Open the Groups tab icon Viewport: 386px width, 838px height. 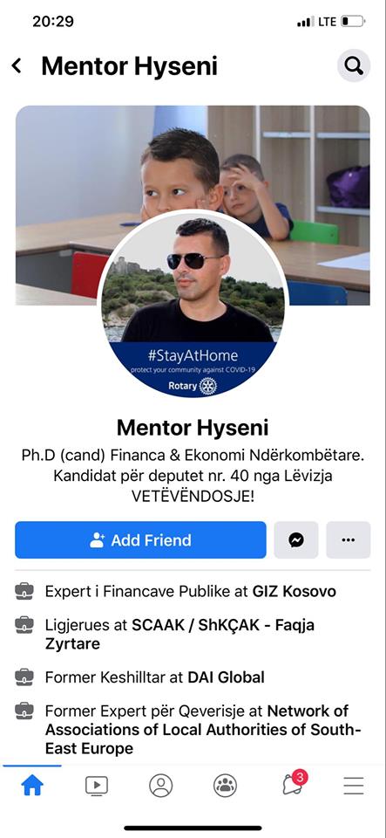[x=225, y=785]
